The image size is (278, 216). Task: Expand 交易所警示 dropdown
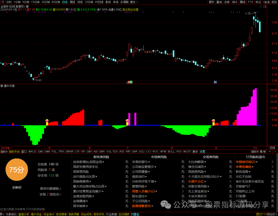click(149, 162)
